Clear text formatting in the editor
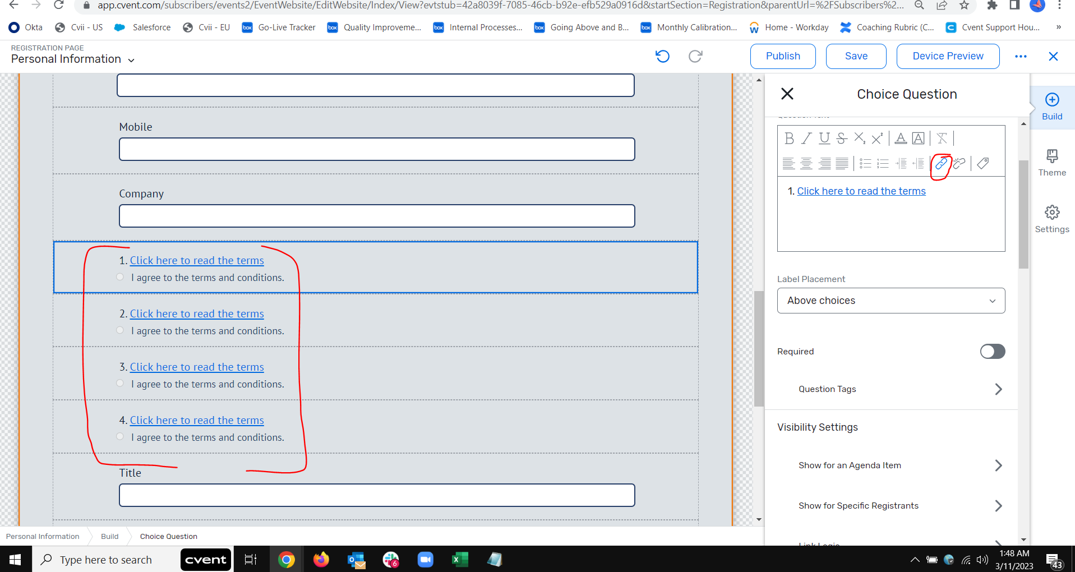 942,138
